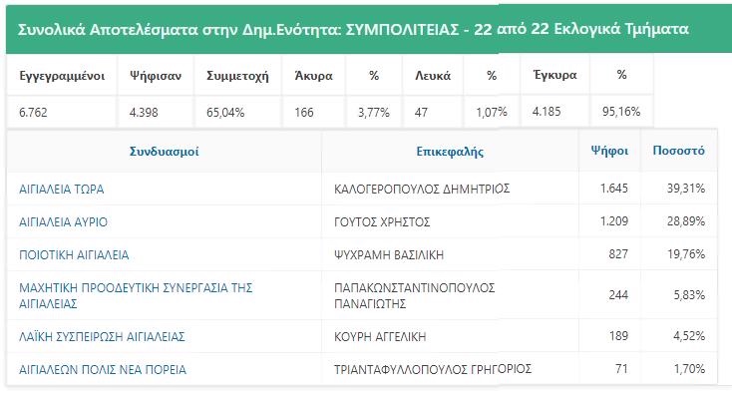This screenshot has width=732, height=398.
Task: Open the ΑΙΓΙΑΛΕΙΑ ΤΩΡΑ party link
Action: point(61,190)
